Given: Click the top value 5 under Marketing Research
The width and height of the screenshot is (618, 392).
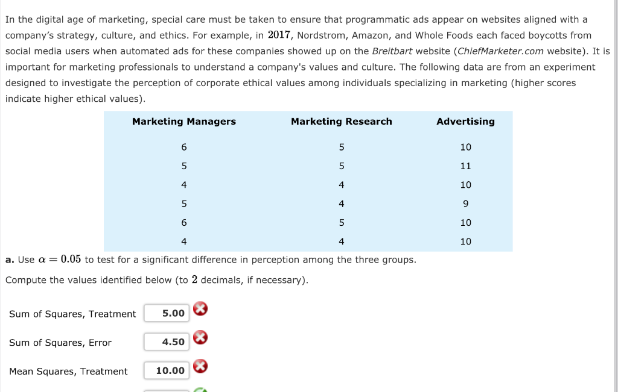Looking at the screenshot, I should [341, 147].
